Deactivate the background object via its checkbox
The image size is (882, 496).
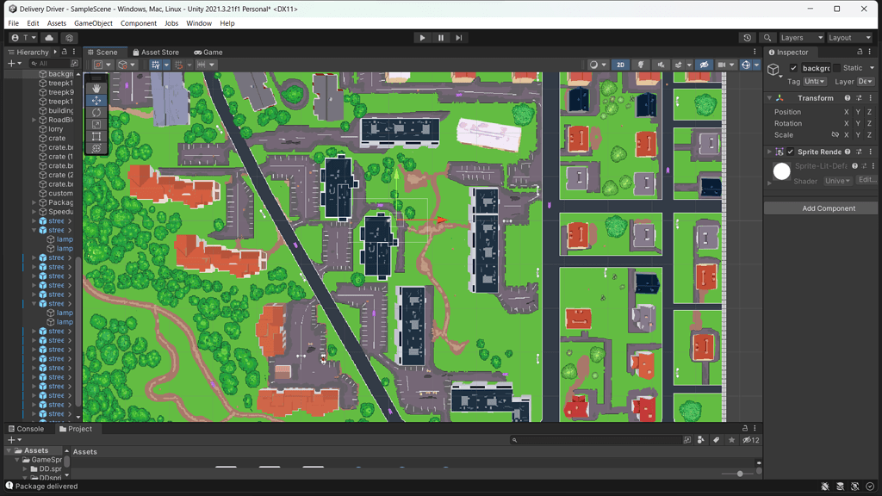point(793,68)
